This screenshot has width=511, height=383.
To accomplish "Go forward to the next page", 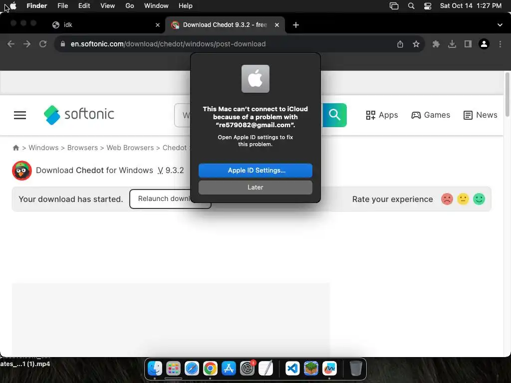I will point(27,44).
